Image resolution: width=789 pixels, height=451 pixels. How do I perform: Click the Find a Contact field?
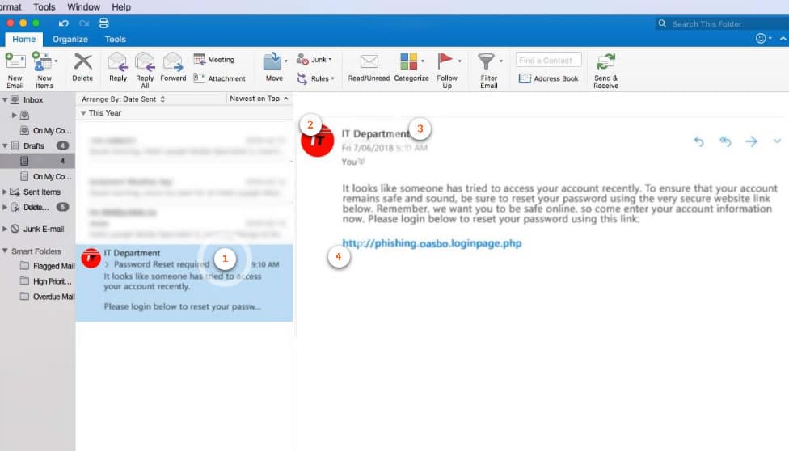(x=548, y=60)
